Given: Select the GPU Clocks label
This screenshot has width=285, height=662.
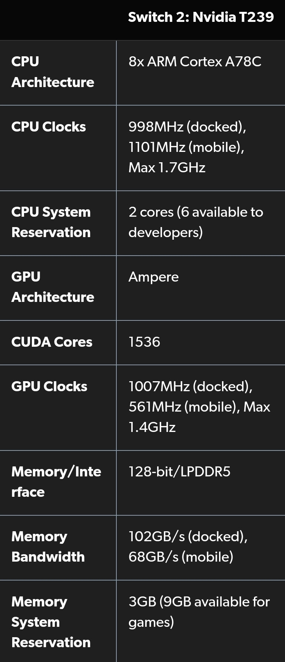Looking at the screenshot, I should pyautogui.click(x=49, y=386).
